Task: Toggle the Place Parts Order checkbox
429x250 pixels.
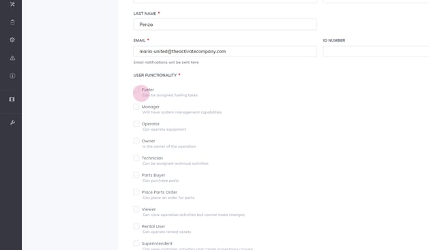Action: (136, 192)
